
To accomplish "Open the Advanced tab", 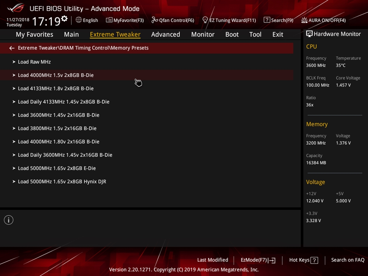I will coord(166,35).
